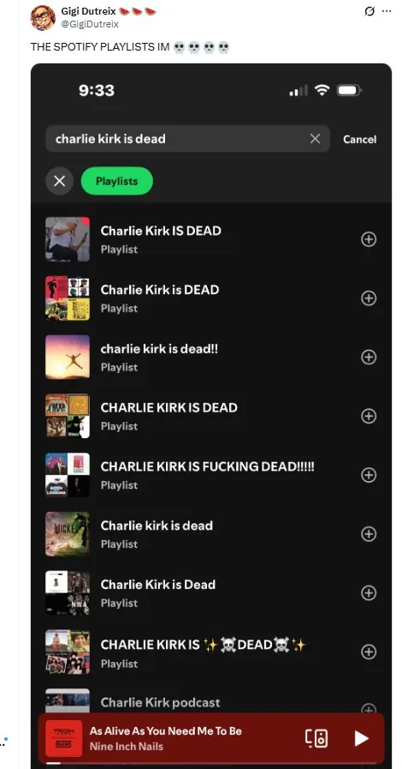Image resolution: width=402 pixels, height=769 pixels.
Task: Click the @GigiDutreix handle
Action: 90,23
